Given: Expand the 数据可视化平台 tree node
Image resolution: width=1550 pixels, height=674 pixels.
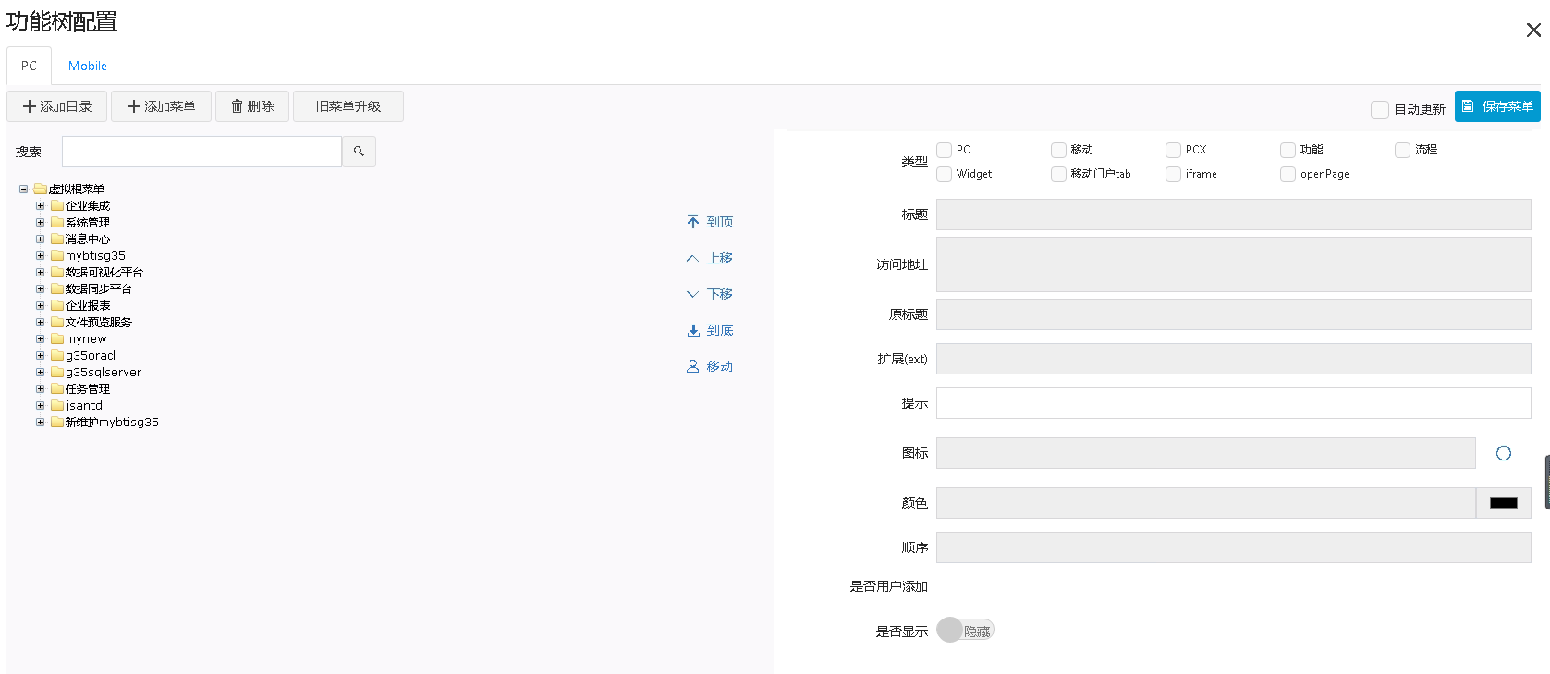Looking at the screenshot, I should tap(40, 273).
